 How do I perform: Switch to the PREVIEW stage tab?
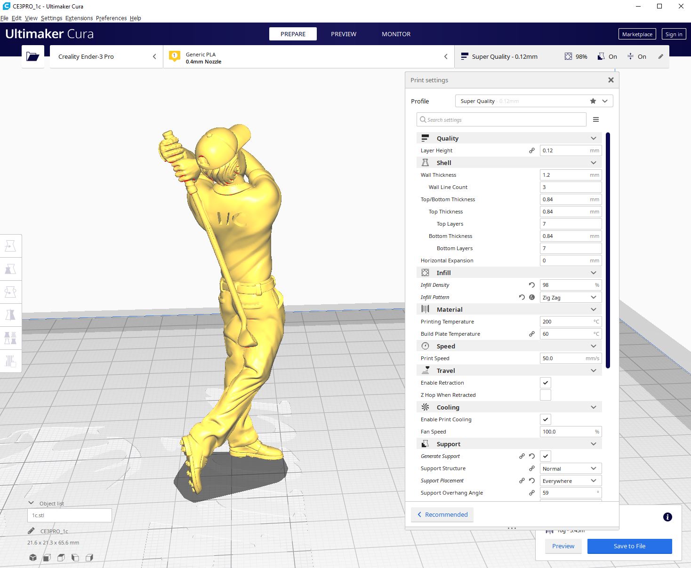[343, 34]
